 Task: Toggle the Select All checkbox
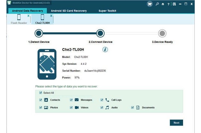[41, 93]
